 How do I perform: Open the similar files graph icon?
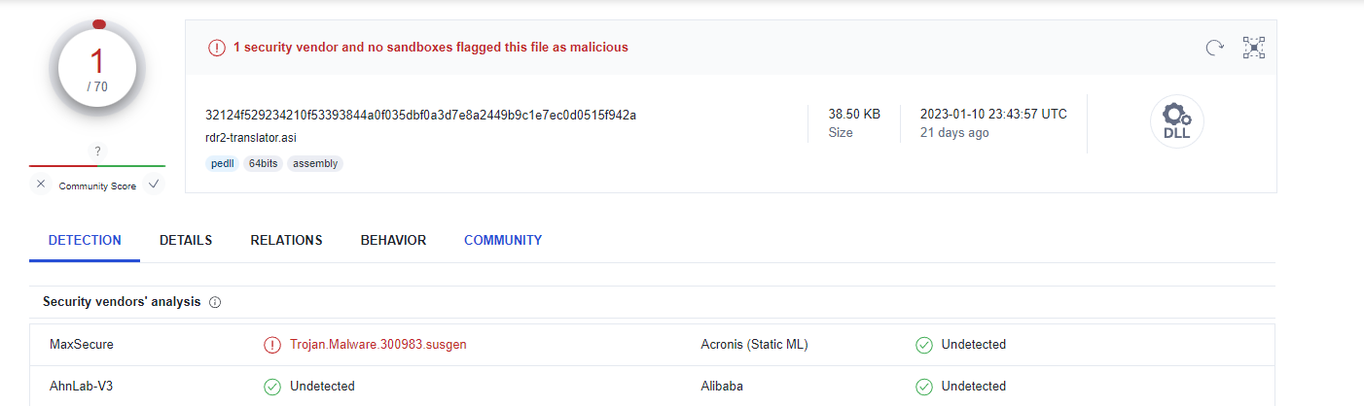click(x=1254, y=48)
